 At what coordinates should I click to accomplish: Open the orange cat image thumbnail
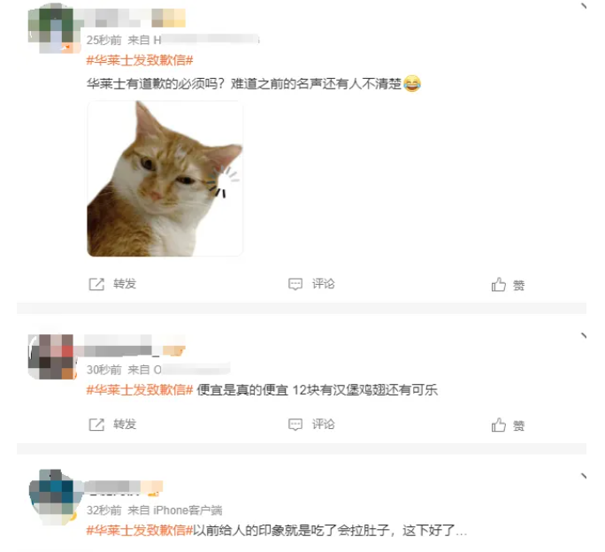pos(165,179)
